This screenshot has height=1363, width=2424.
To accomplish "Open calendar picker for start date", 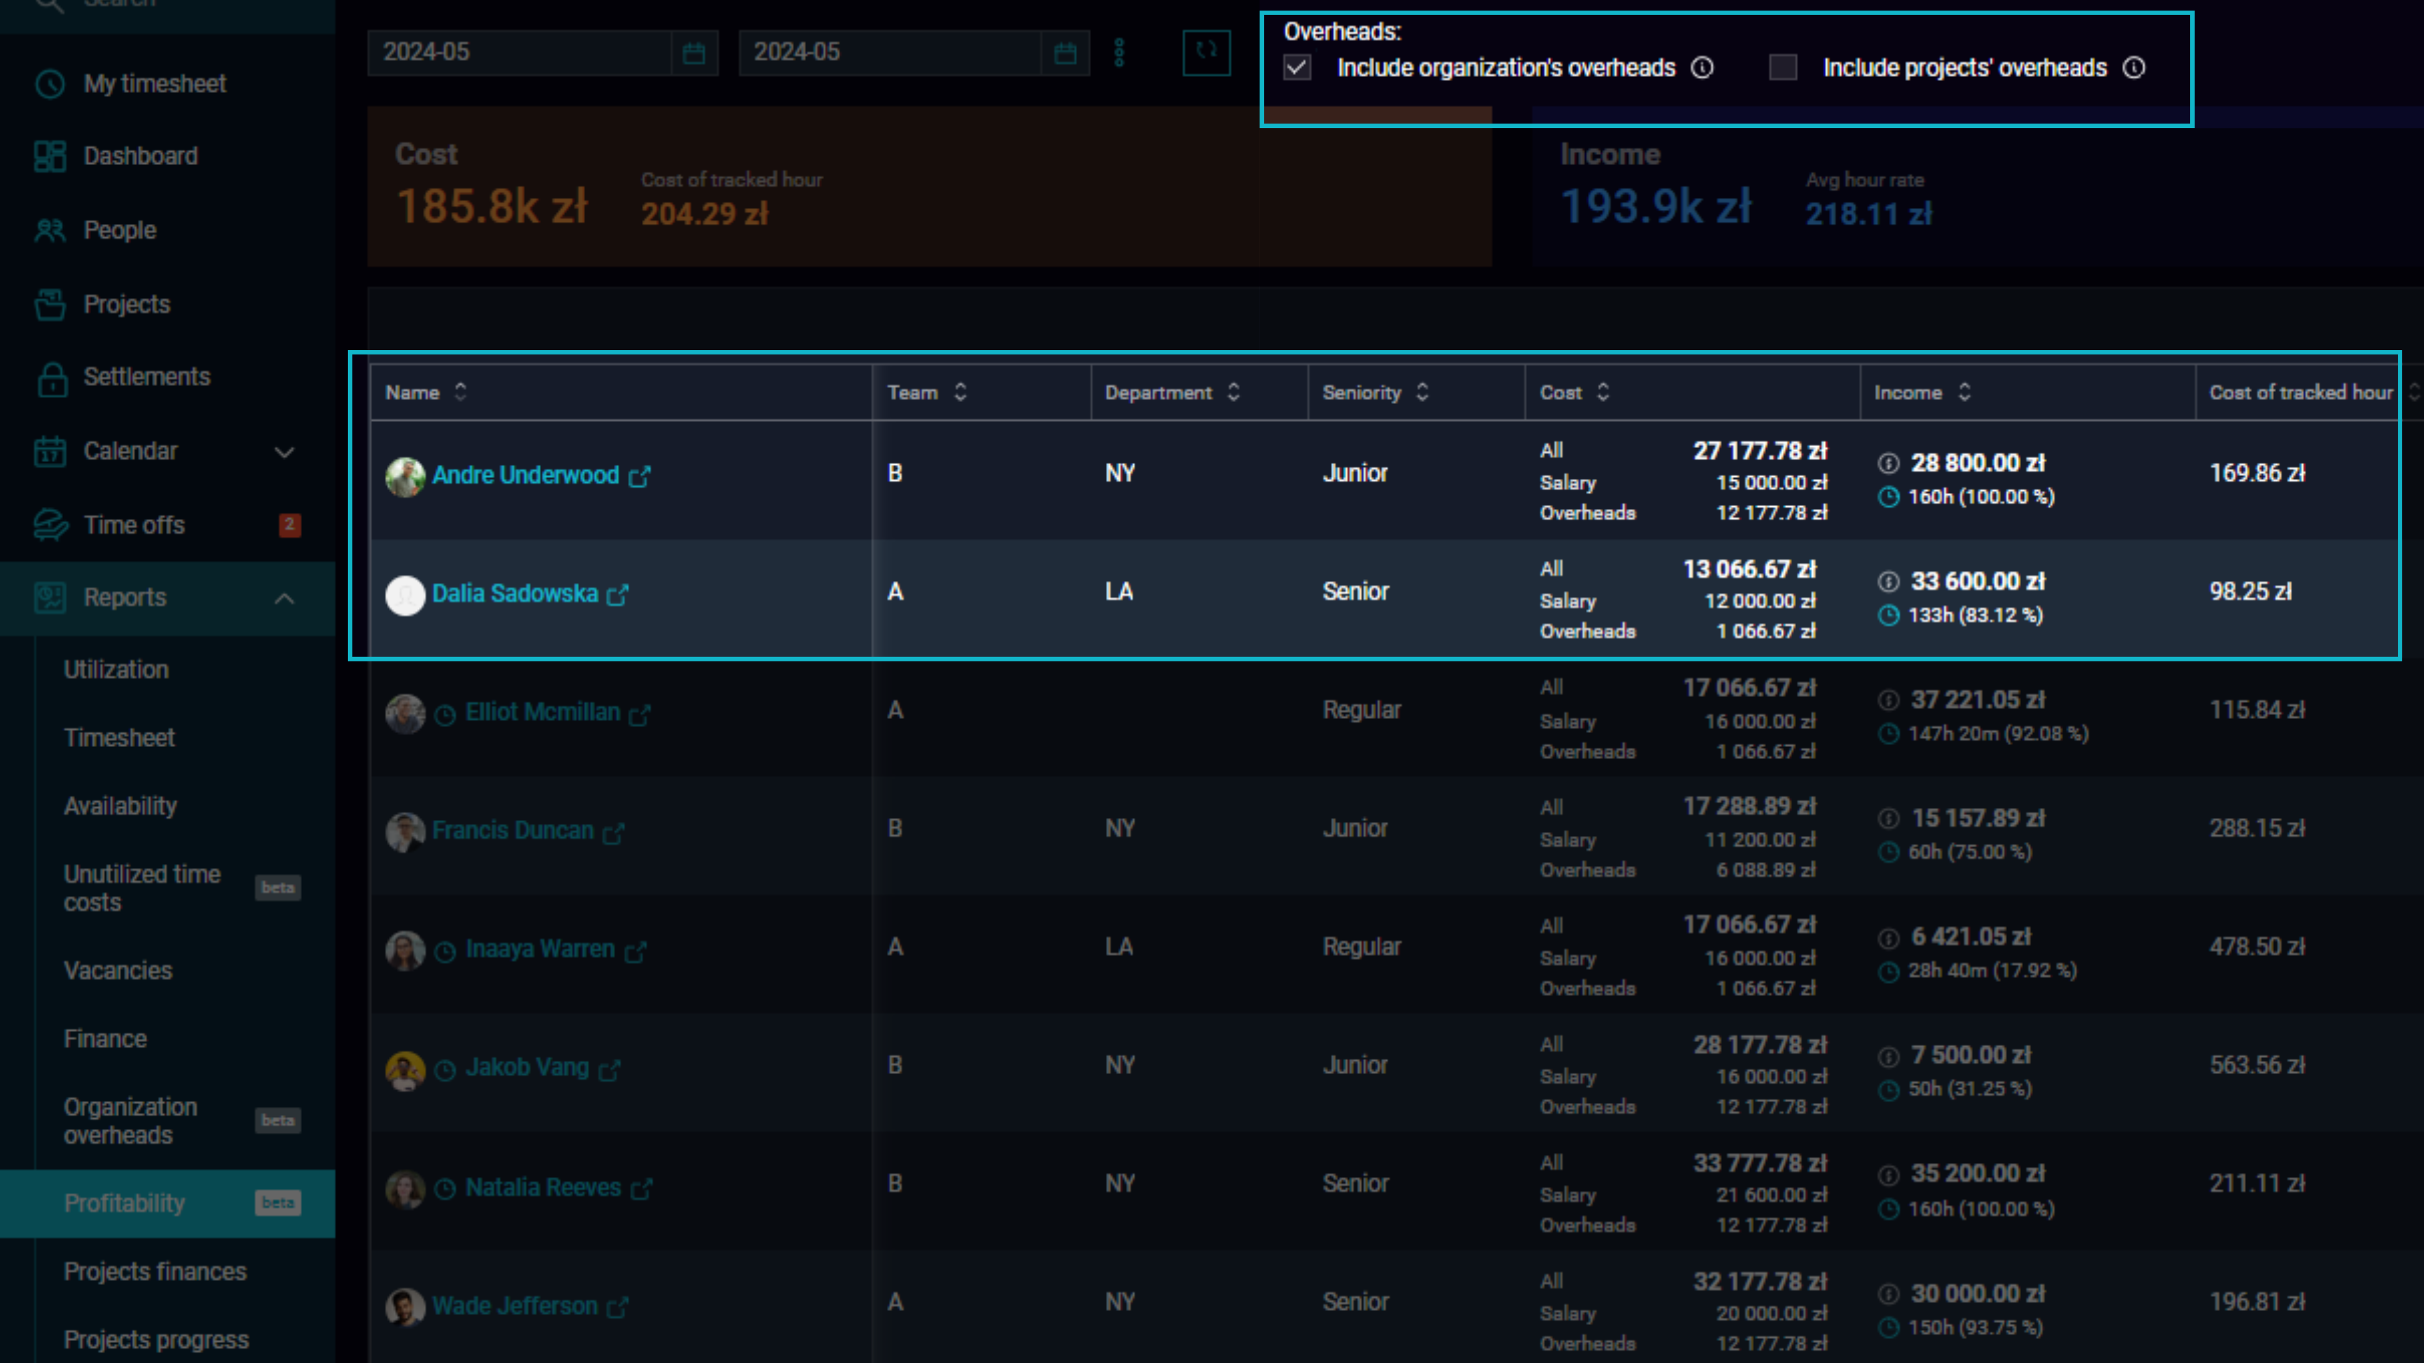I will click(x=694, y=53).
